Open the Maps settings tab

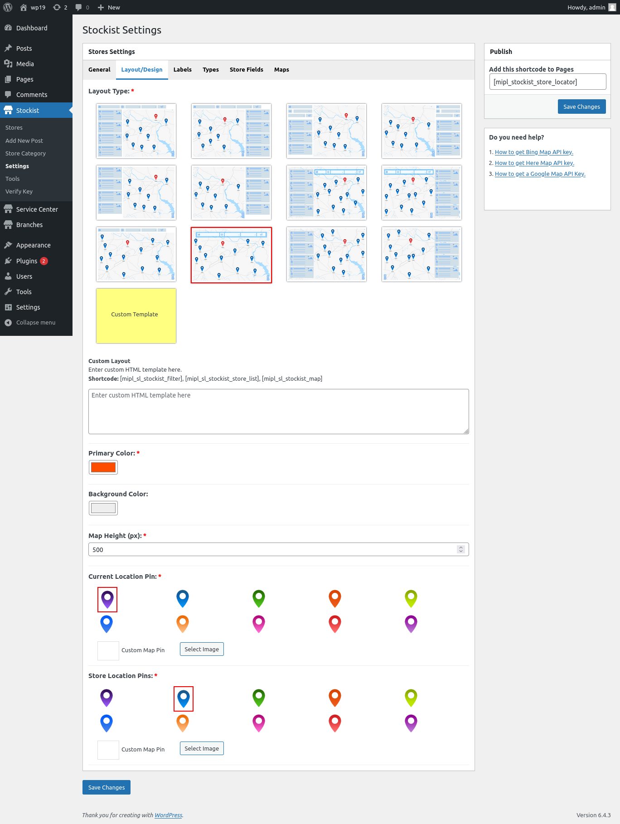[x=281, y=70]
